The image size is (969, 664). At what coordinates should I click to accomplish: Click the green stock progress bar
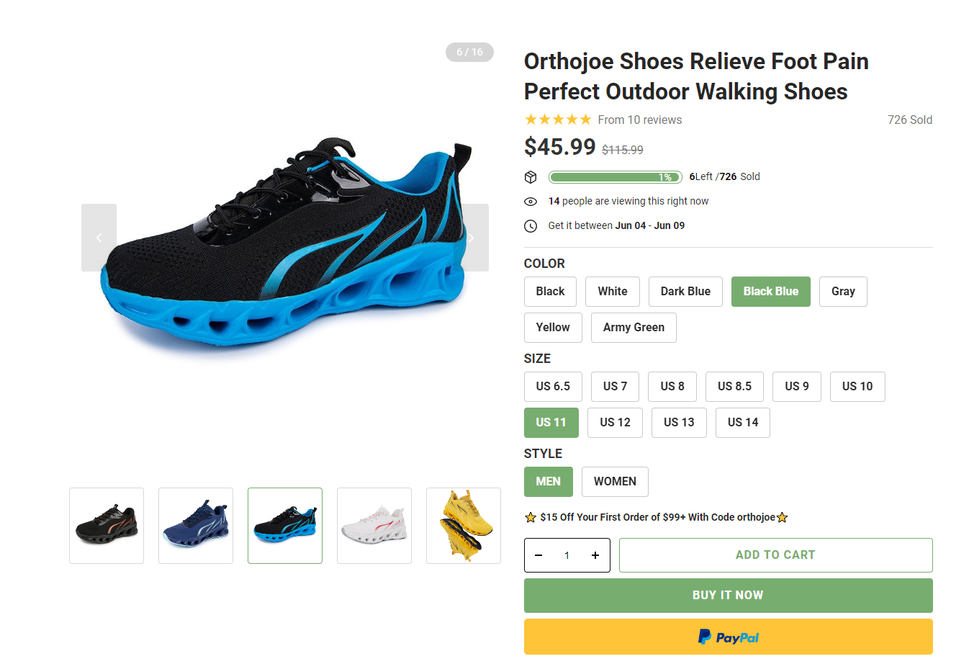point(615,177)
